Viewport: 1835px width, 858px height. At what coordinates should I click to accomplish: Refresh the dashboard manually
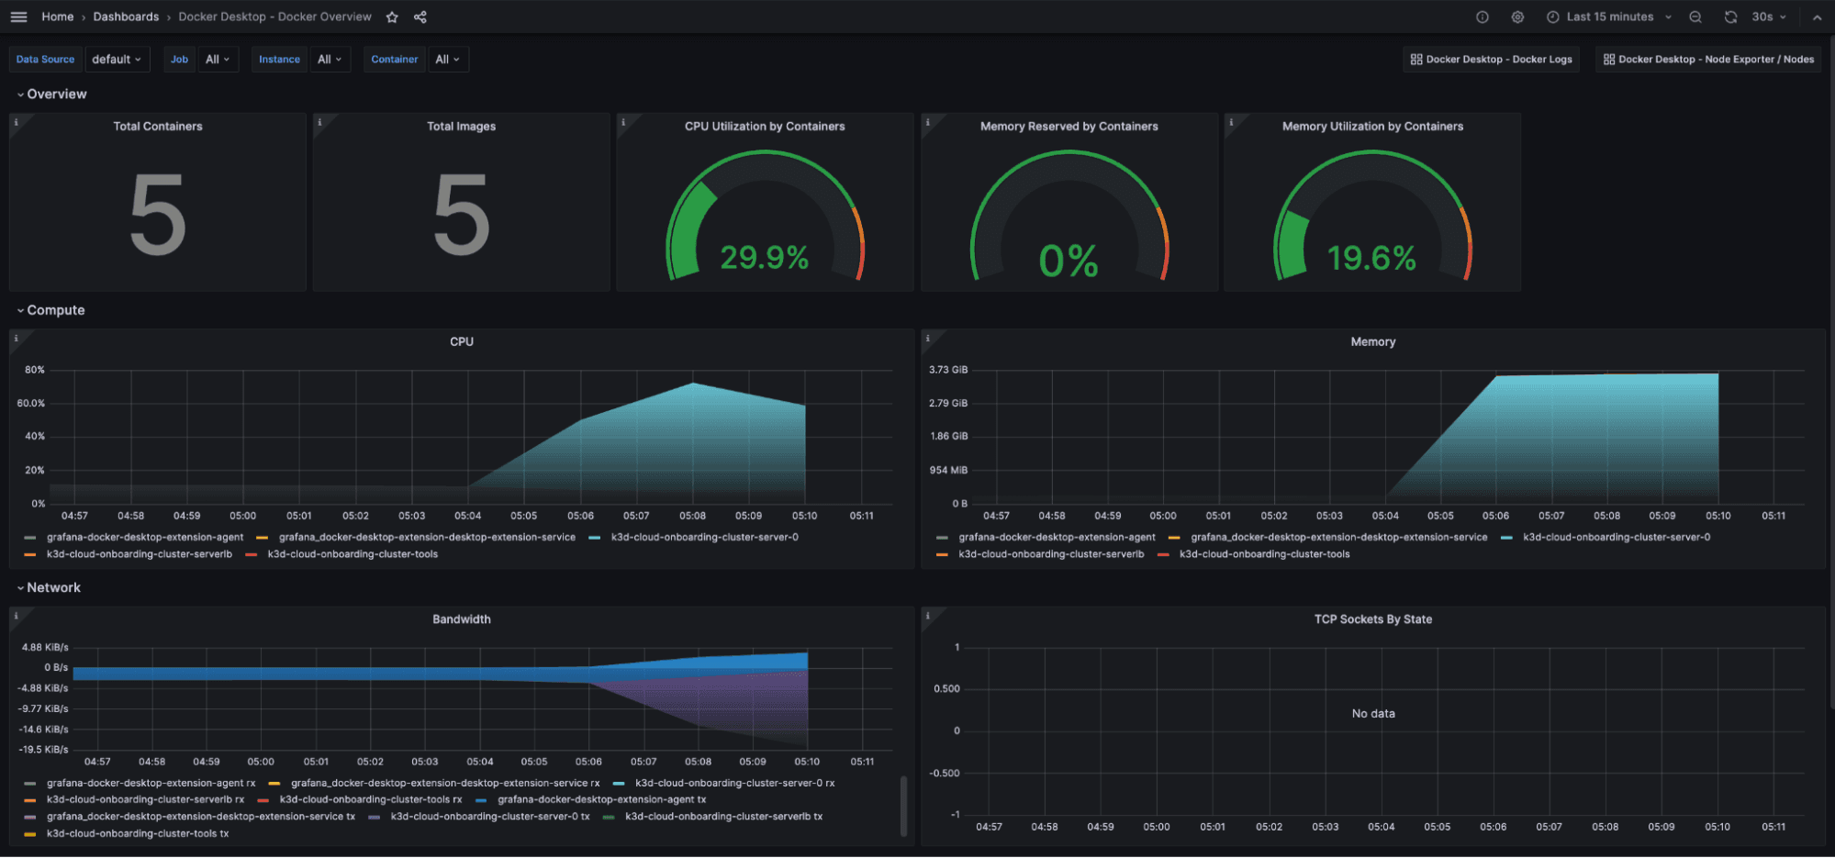pos(1730,17)
